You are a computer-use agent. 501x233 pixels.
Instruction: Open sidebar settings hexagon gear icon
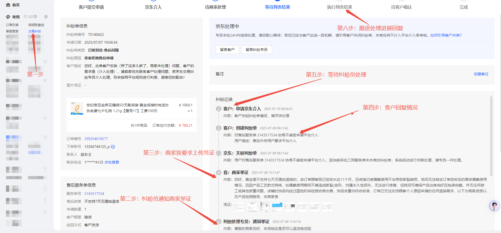[x=46, y=17]
